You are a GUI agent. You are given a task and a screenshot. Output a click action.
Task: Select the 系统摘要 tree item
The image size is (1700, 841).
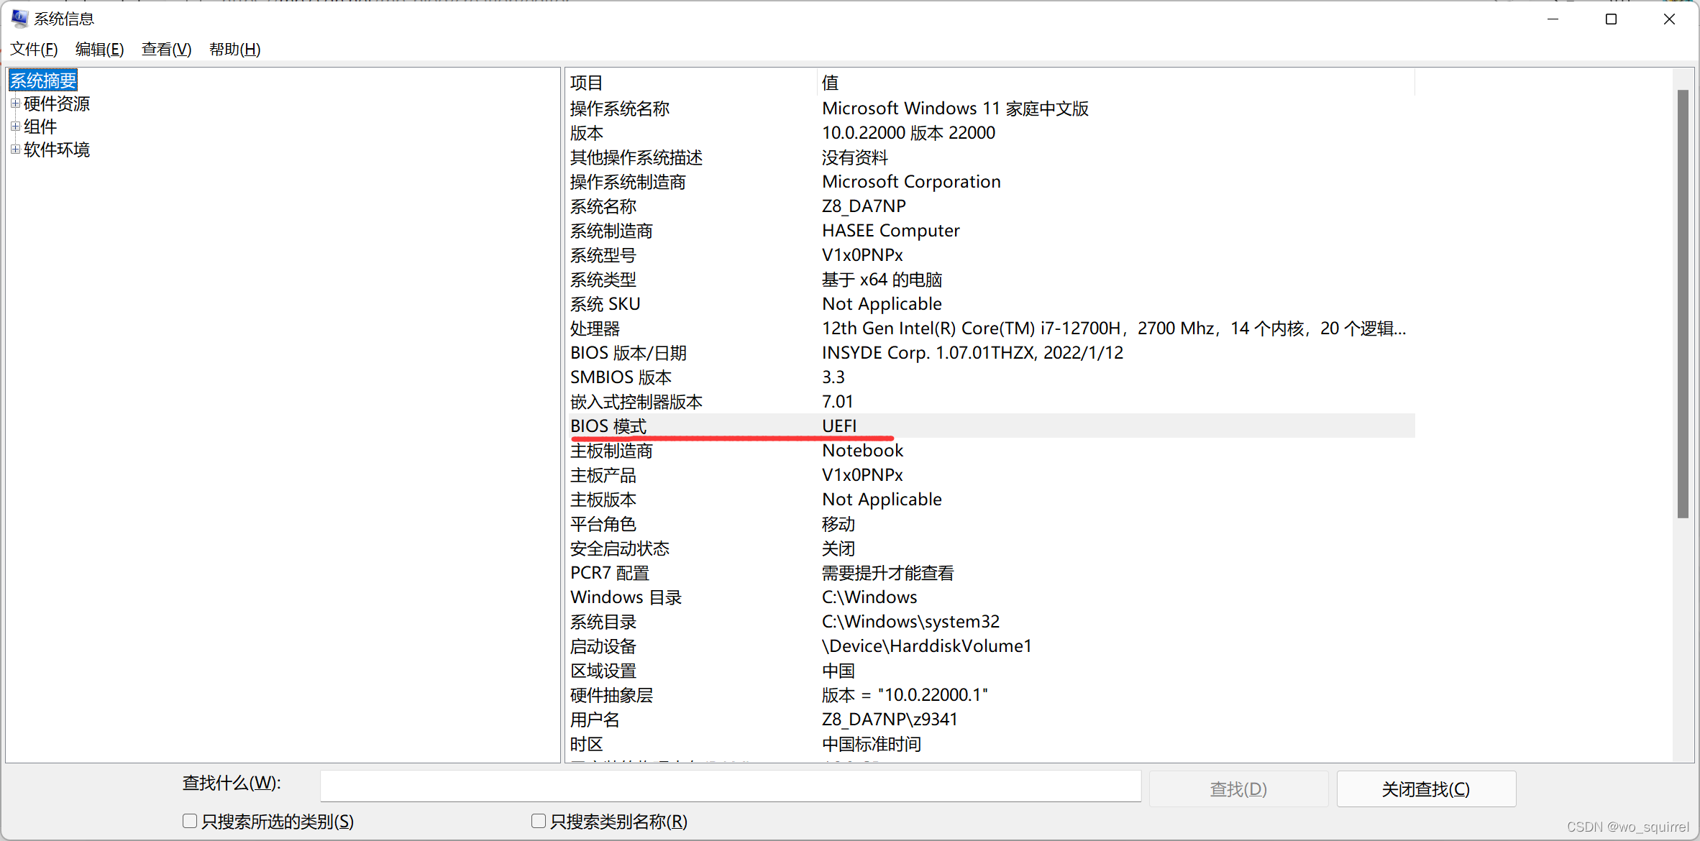pos(43,81)
